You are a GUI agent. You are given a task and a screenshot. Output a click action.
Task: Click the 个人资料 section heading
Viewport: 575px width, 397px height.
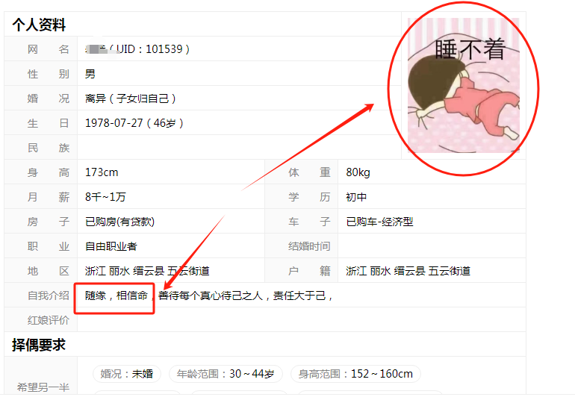point(39,25)
